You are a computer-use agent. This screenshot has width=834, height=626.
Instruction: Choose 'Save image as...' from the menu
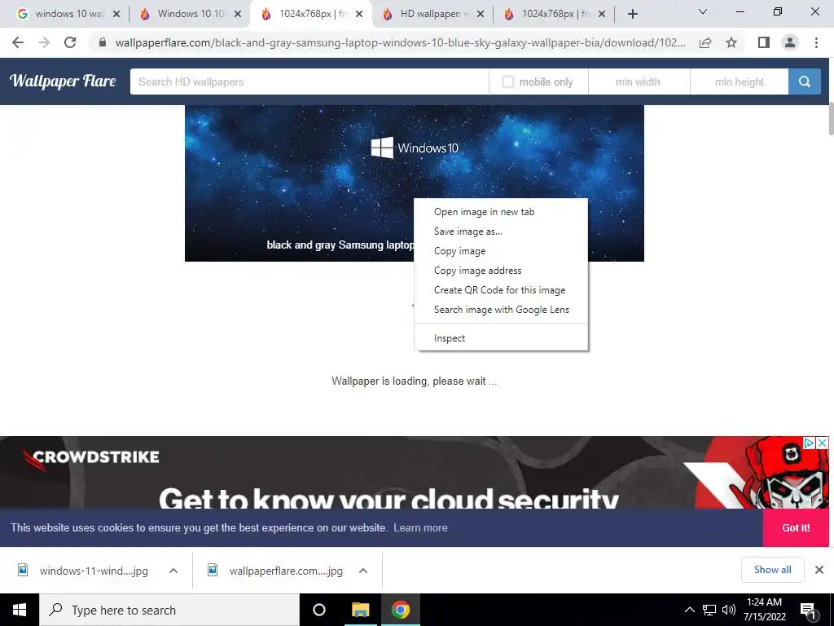[x=501, y=231]
